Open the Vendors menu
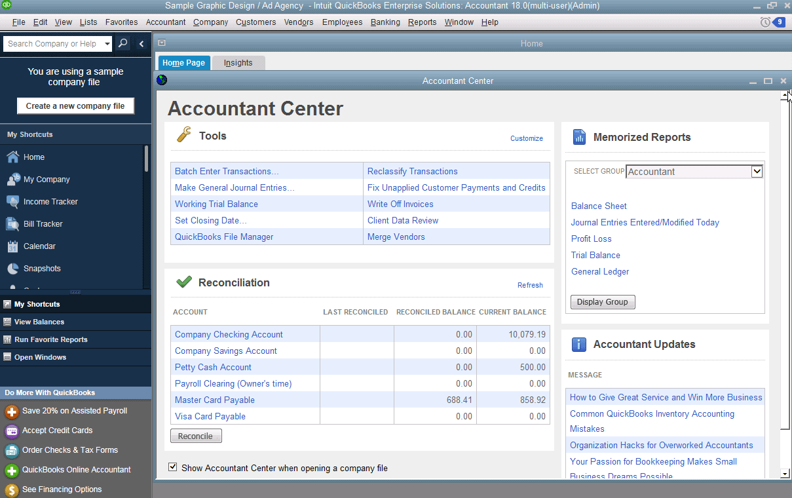This screenshot has width=792, height=498. tap(299, 22)
